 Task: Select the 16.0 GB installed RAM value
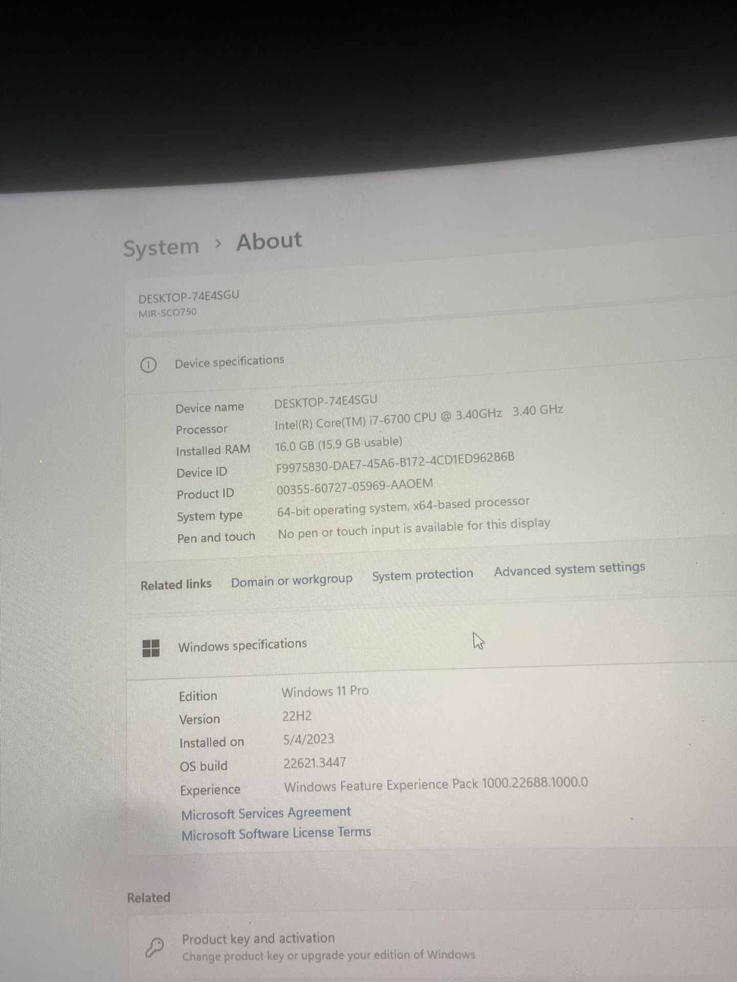coord(338,444)
